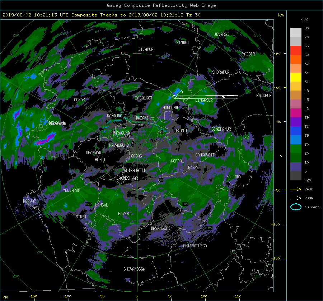Click the 23MN legend label

pos(309,198)
